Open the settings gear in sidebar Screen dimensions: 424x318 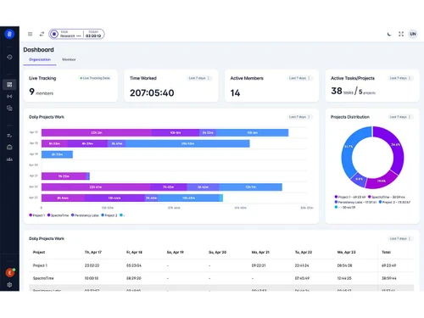click(x=9, y=285)
